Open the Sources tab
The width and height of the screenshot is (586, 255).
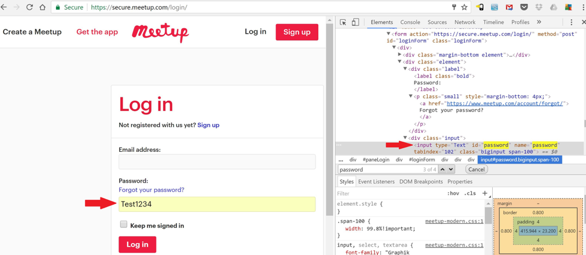pyautogui.click(x=437, y=22)
